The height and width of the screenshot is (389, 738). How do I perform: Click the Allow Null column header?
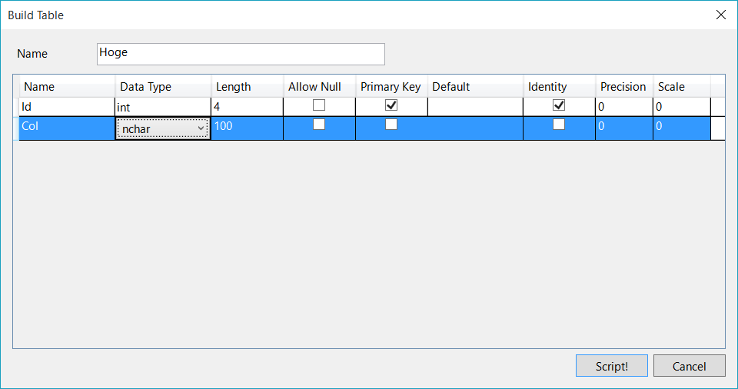(x=319, y=87)
